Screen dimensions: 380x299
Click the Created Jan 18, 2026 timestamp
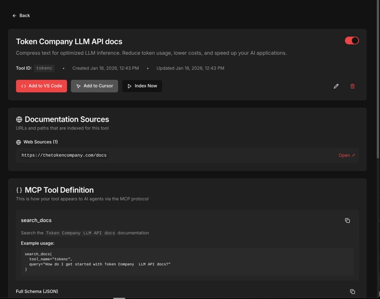105,68
